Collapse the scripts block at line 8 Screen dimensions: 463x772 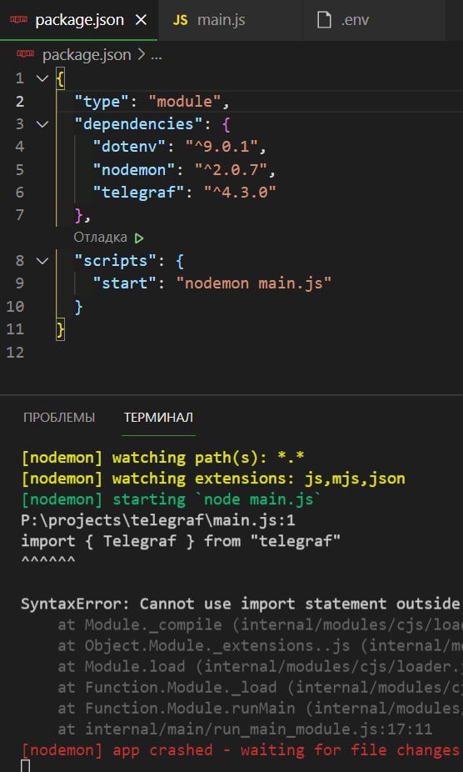pos(42,260)
